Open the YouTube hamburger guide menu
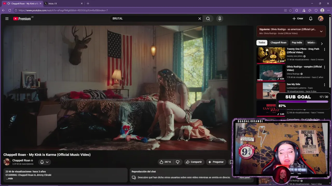 7,19
